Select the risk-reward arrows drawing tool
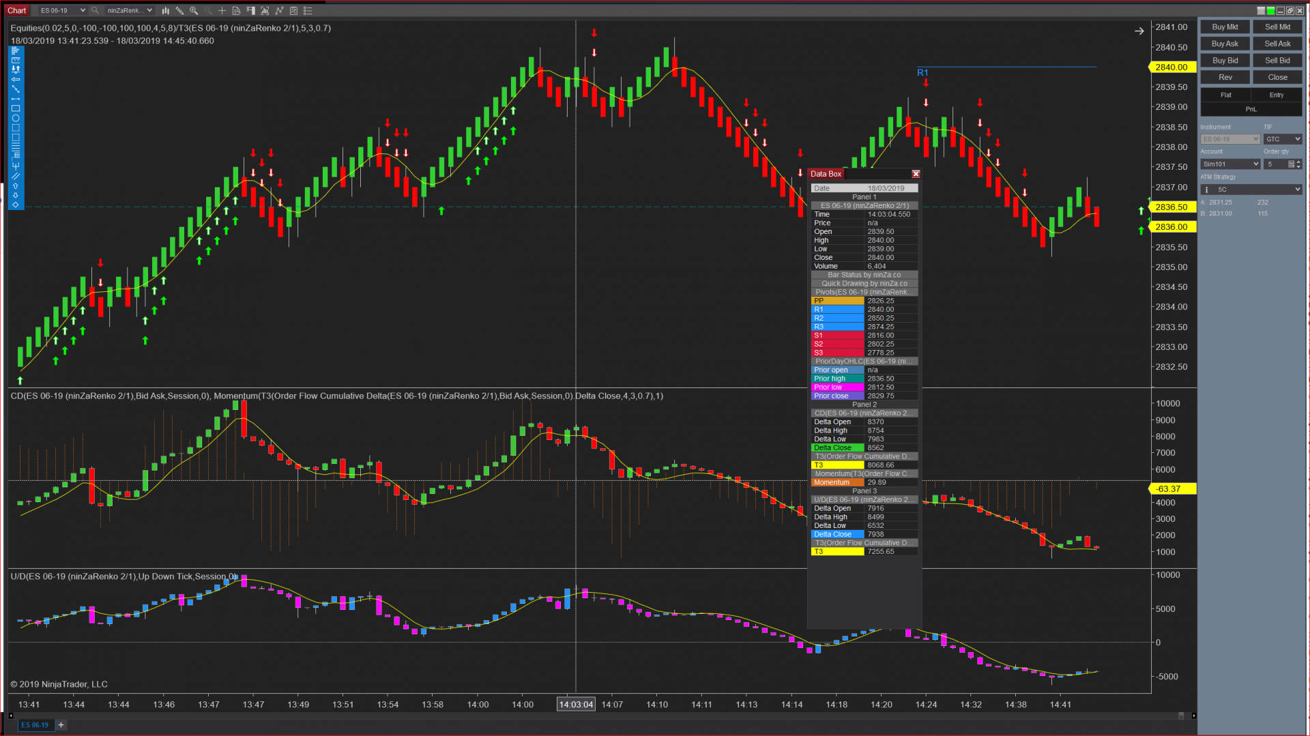 click(16, 70)
